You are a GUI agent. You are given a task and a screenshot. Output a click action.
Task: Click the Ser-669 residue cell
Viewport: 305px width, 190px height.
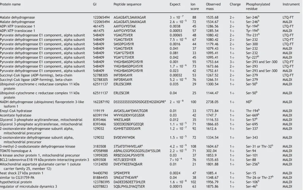(253, 115)
